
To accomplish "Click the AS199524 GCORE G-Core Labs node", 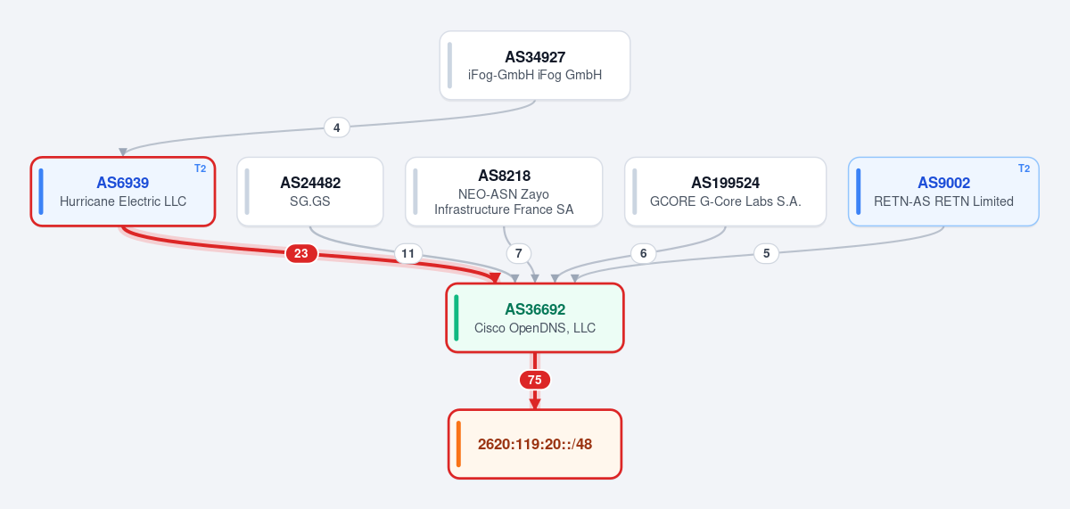I will 725,192.
